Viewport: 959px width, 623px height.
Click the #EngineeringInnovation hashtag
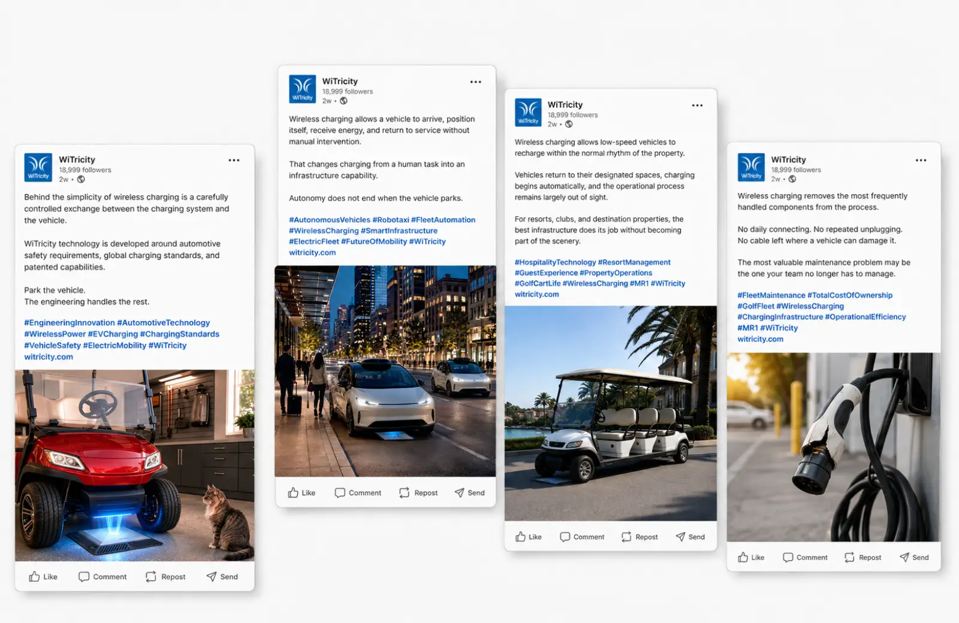pyautogui.click(x=70, y=322)
